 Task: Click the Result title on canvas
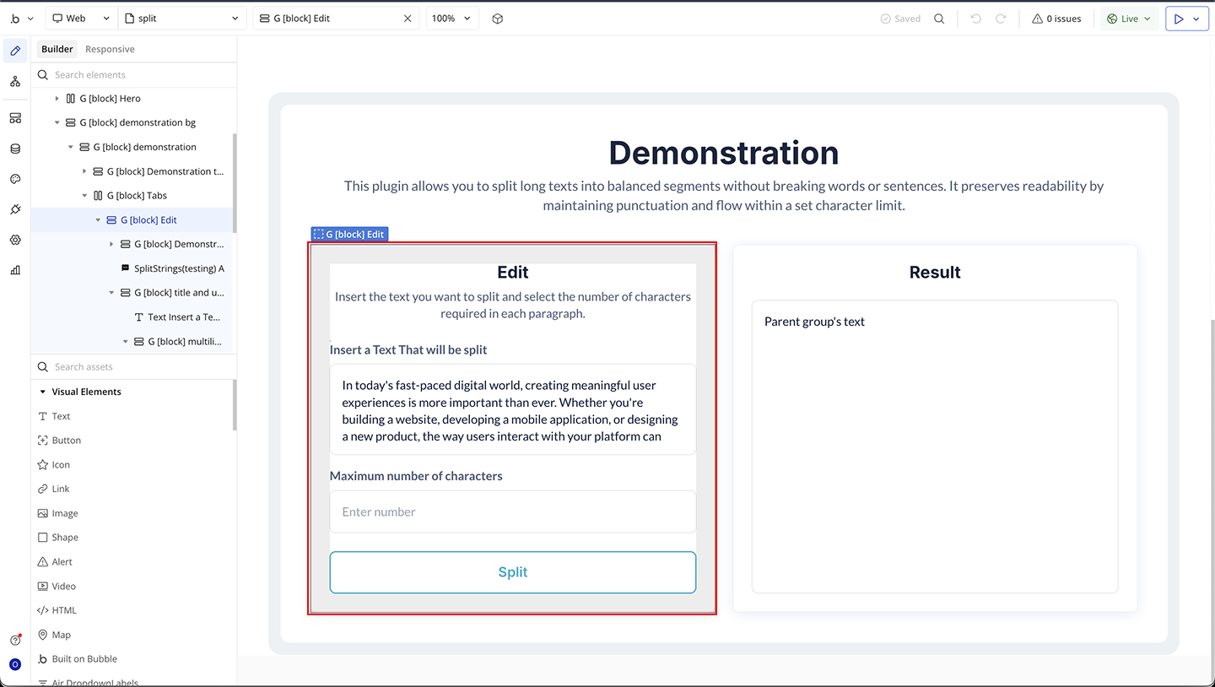point(935,273)
